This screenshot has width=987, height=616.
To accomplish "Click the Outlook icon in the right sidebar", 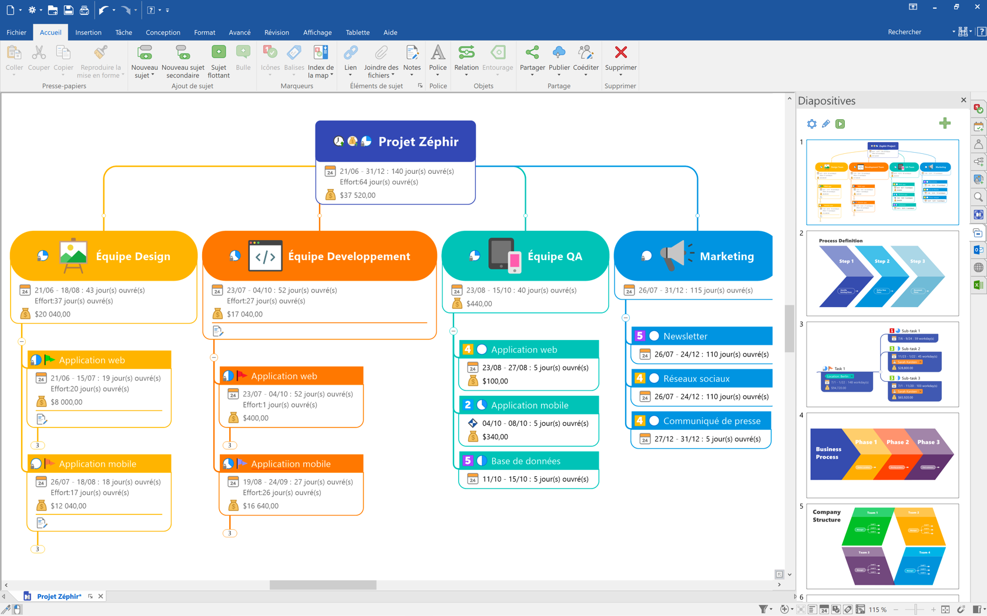I will pos(978,250).
